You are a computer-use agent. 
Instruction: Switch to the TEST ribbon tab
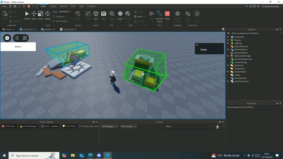coord(73,6)
